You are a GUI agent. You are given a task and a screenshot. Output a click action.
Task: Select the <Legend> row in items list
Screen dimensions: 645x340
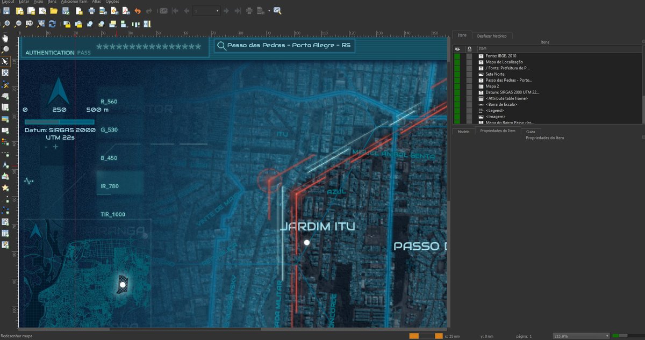(x=548, y=110)
